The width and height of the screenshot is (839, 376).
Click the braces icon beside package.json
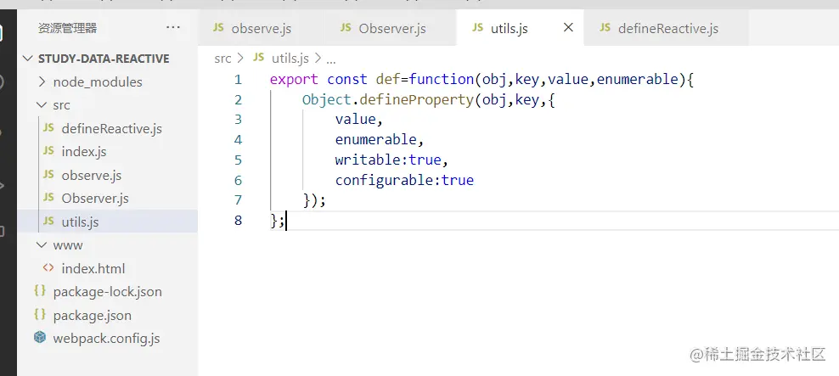[40, 314]
